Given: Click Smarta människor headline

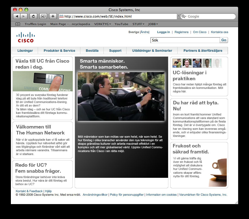Looking at the screenshot, I should click(x=104, y=64).
